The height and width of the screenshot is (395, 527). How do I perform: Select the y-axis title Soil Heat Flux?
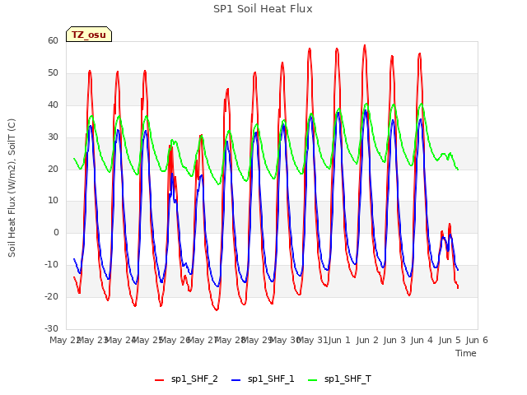click(12, 188)
